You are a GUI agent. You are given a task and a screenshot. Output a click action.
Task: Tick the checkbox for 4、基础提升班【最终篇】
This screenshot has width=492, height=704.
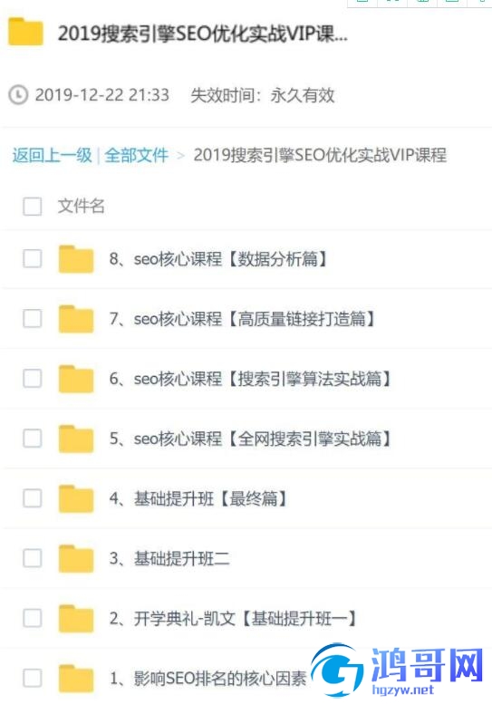(33, 498)
